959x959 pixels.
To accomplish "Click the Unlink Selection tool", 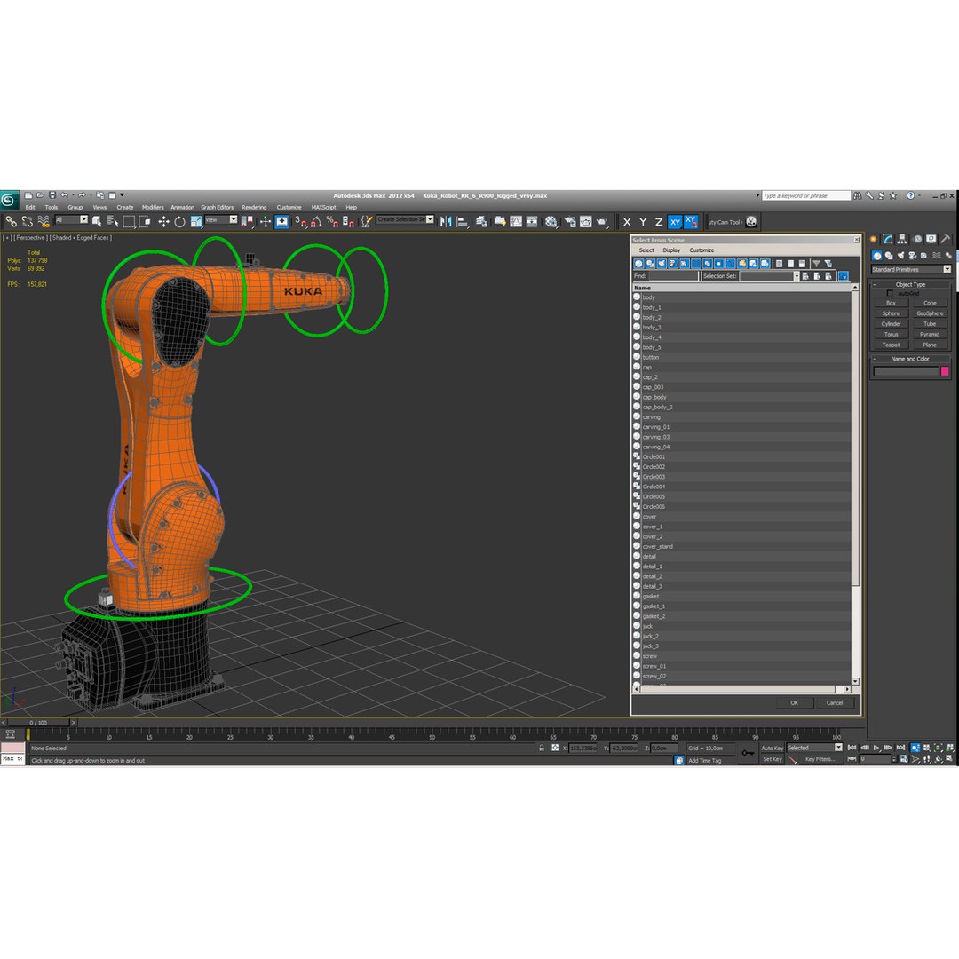I will (x=27, y=222).
